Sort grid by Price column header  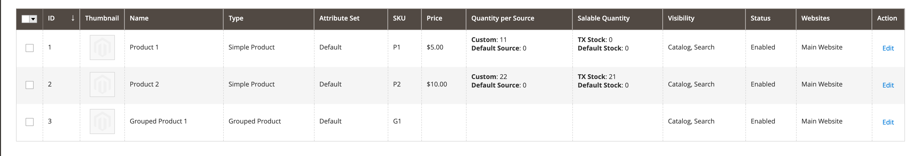click(434, 18)
